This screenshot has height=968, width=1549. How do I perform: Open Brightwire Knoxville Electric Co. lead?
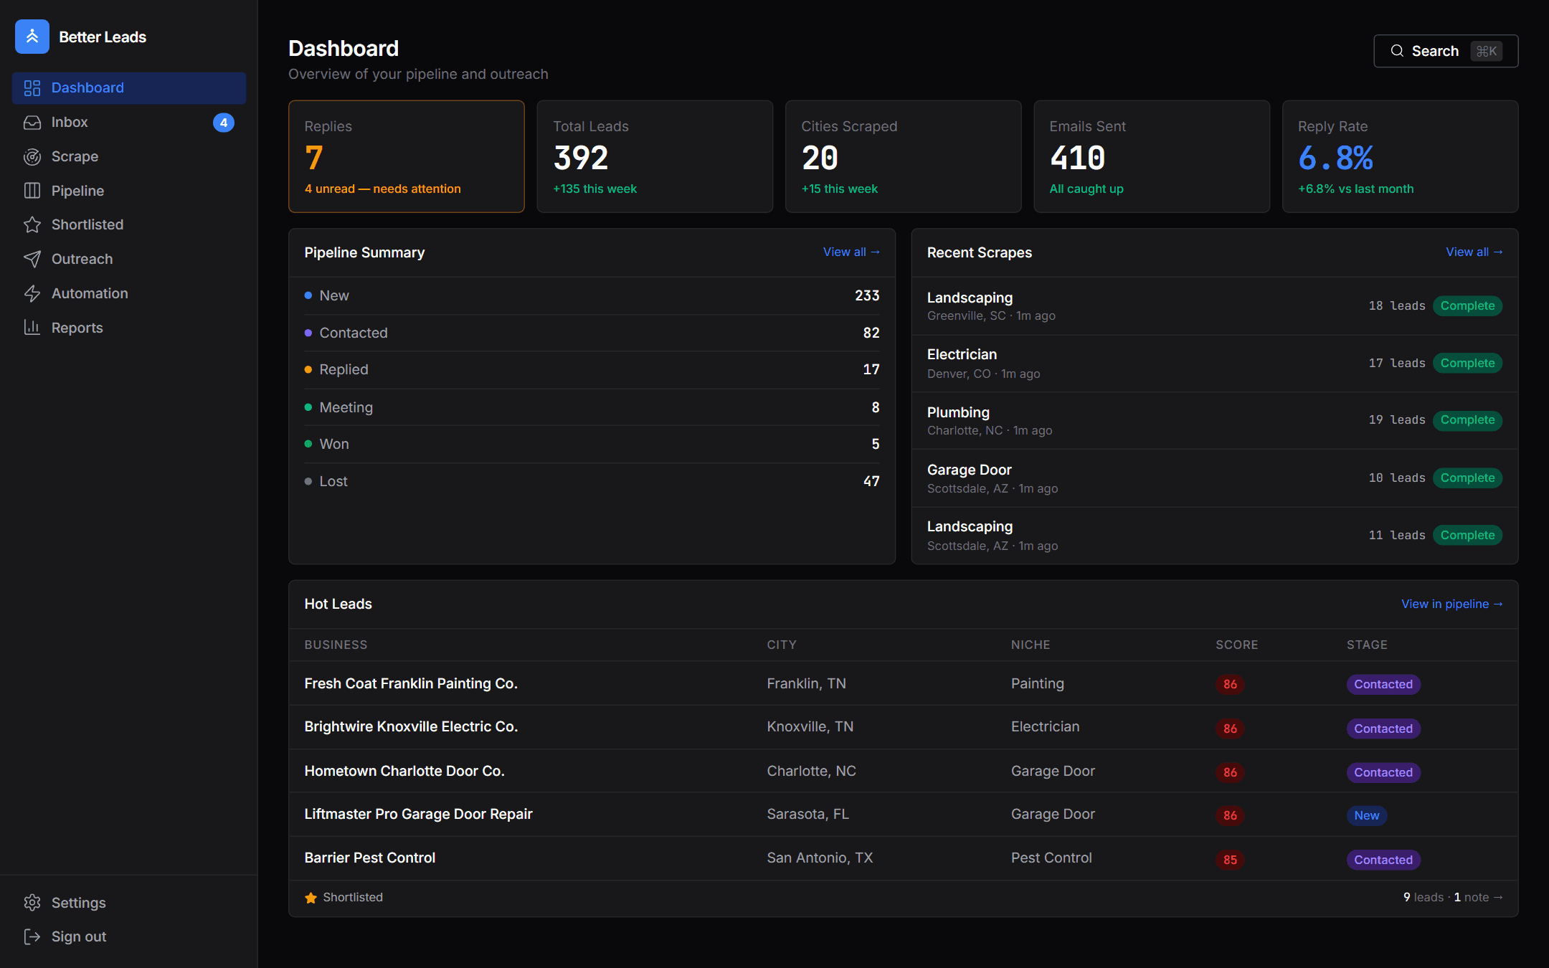[904, 727]
